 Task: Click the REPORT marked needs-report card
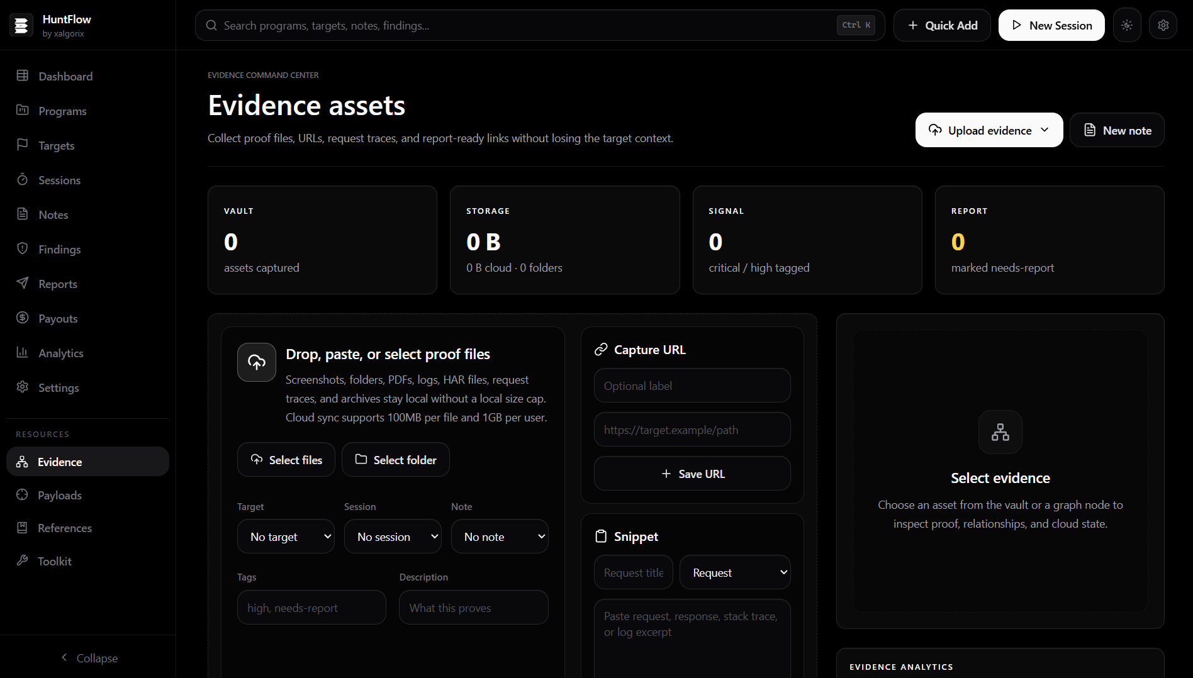1050,240
